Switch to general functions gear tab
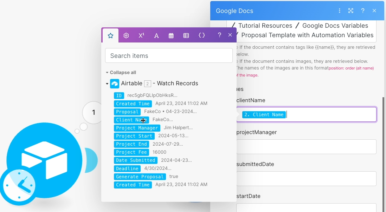The image size is (386, 212). [x=126, y=35]
